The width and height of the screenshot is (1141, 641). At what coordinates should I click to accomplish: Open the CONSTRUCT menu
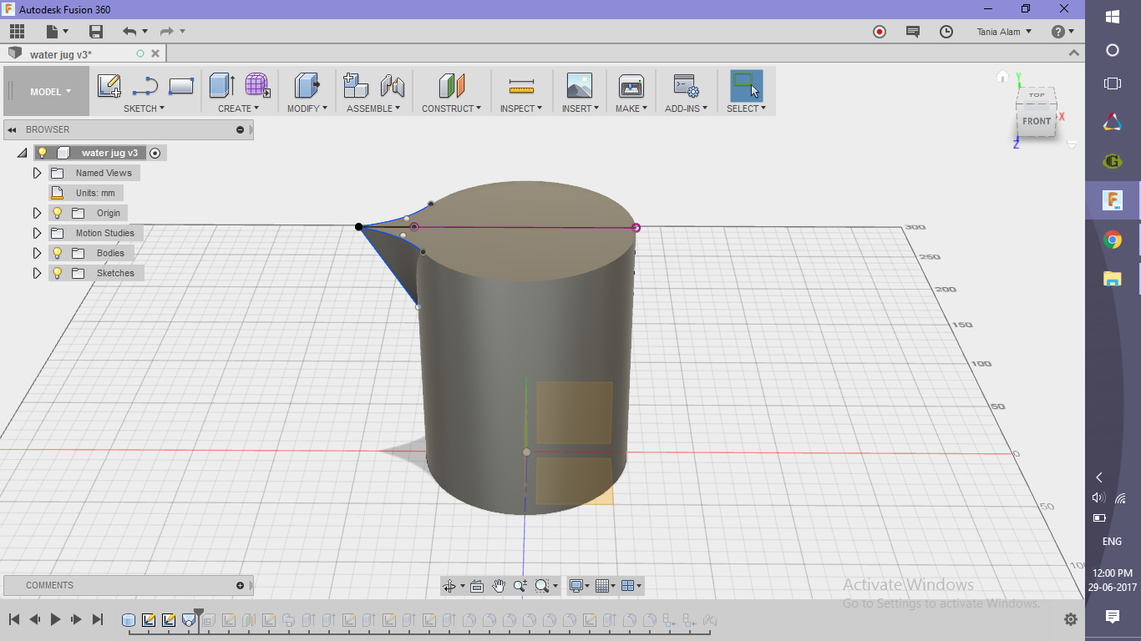pyautogui.click(x=451, y=109)
